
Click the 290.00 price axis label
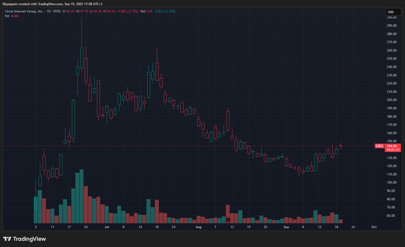point(392,26)
